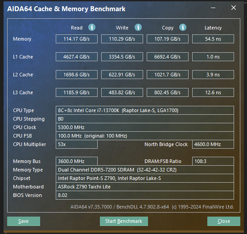
Task: Start the benchmark run
Action: click(x=124, y=221)
